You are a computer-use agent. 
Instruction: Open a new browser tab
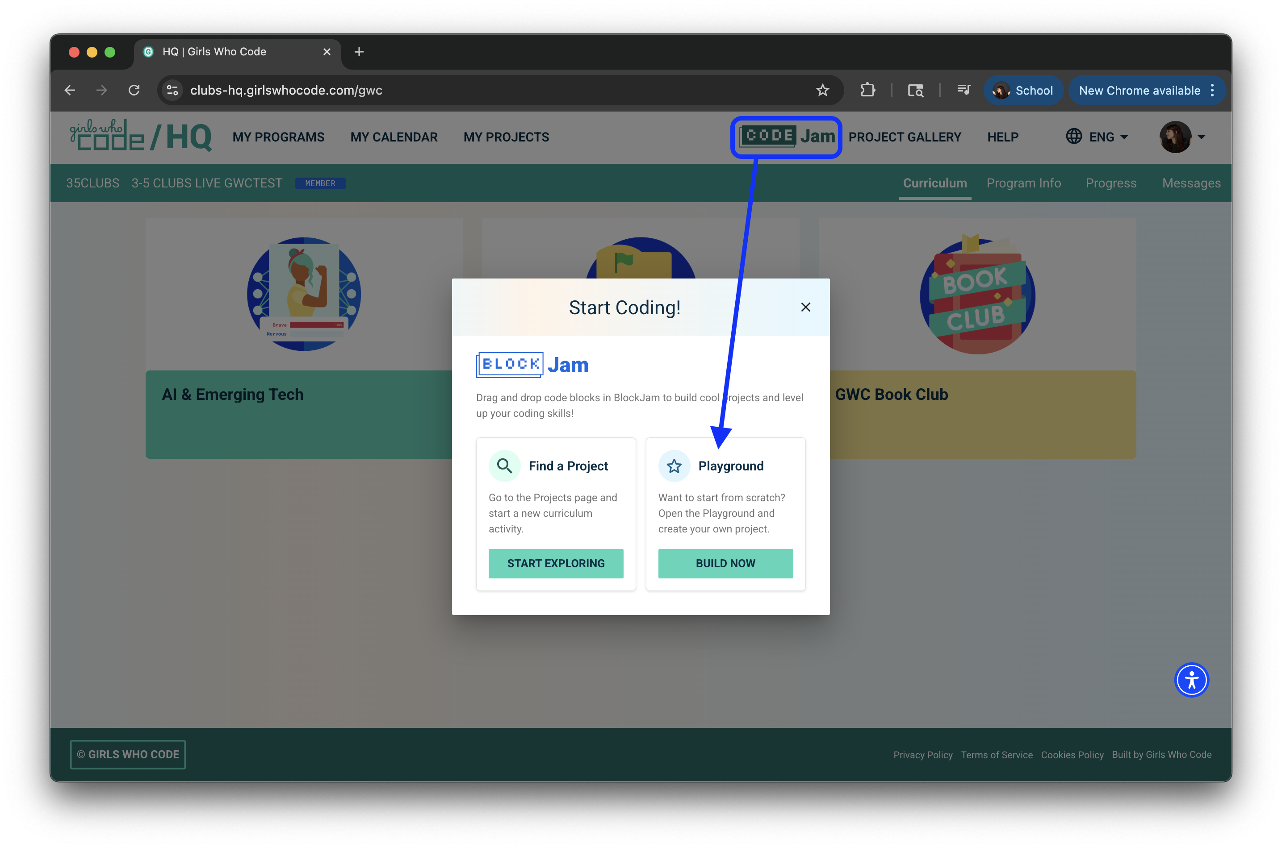click(359, 52)
